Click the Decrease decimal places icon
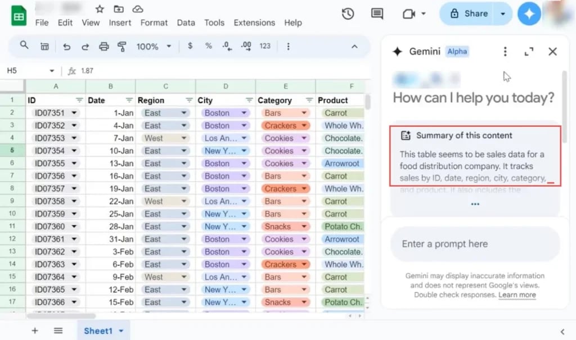This screenshot has height=340, width=576. [227, 47]
